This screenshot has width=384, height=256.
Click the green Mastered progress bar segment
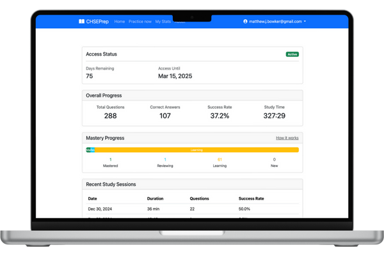click(88, 150)
